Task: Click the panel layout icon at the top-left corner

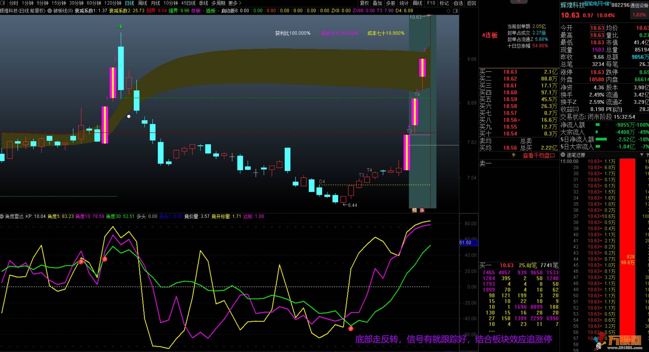Action: [3, 3]
